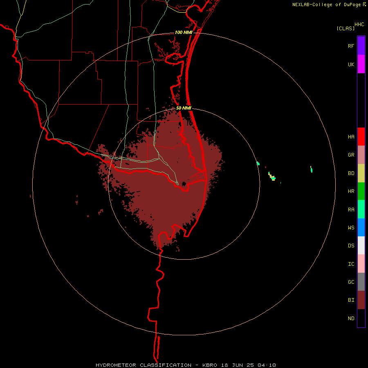
Task: Click the HR legend label
Action: point(351,191)
